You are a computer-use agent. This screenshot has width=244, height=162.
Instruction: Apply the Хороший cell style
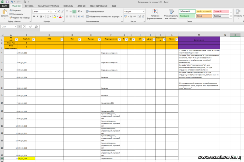click(187, 16)
